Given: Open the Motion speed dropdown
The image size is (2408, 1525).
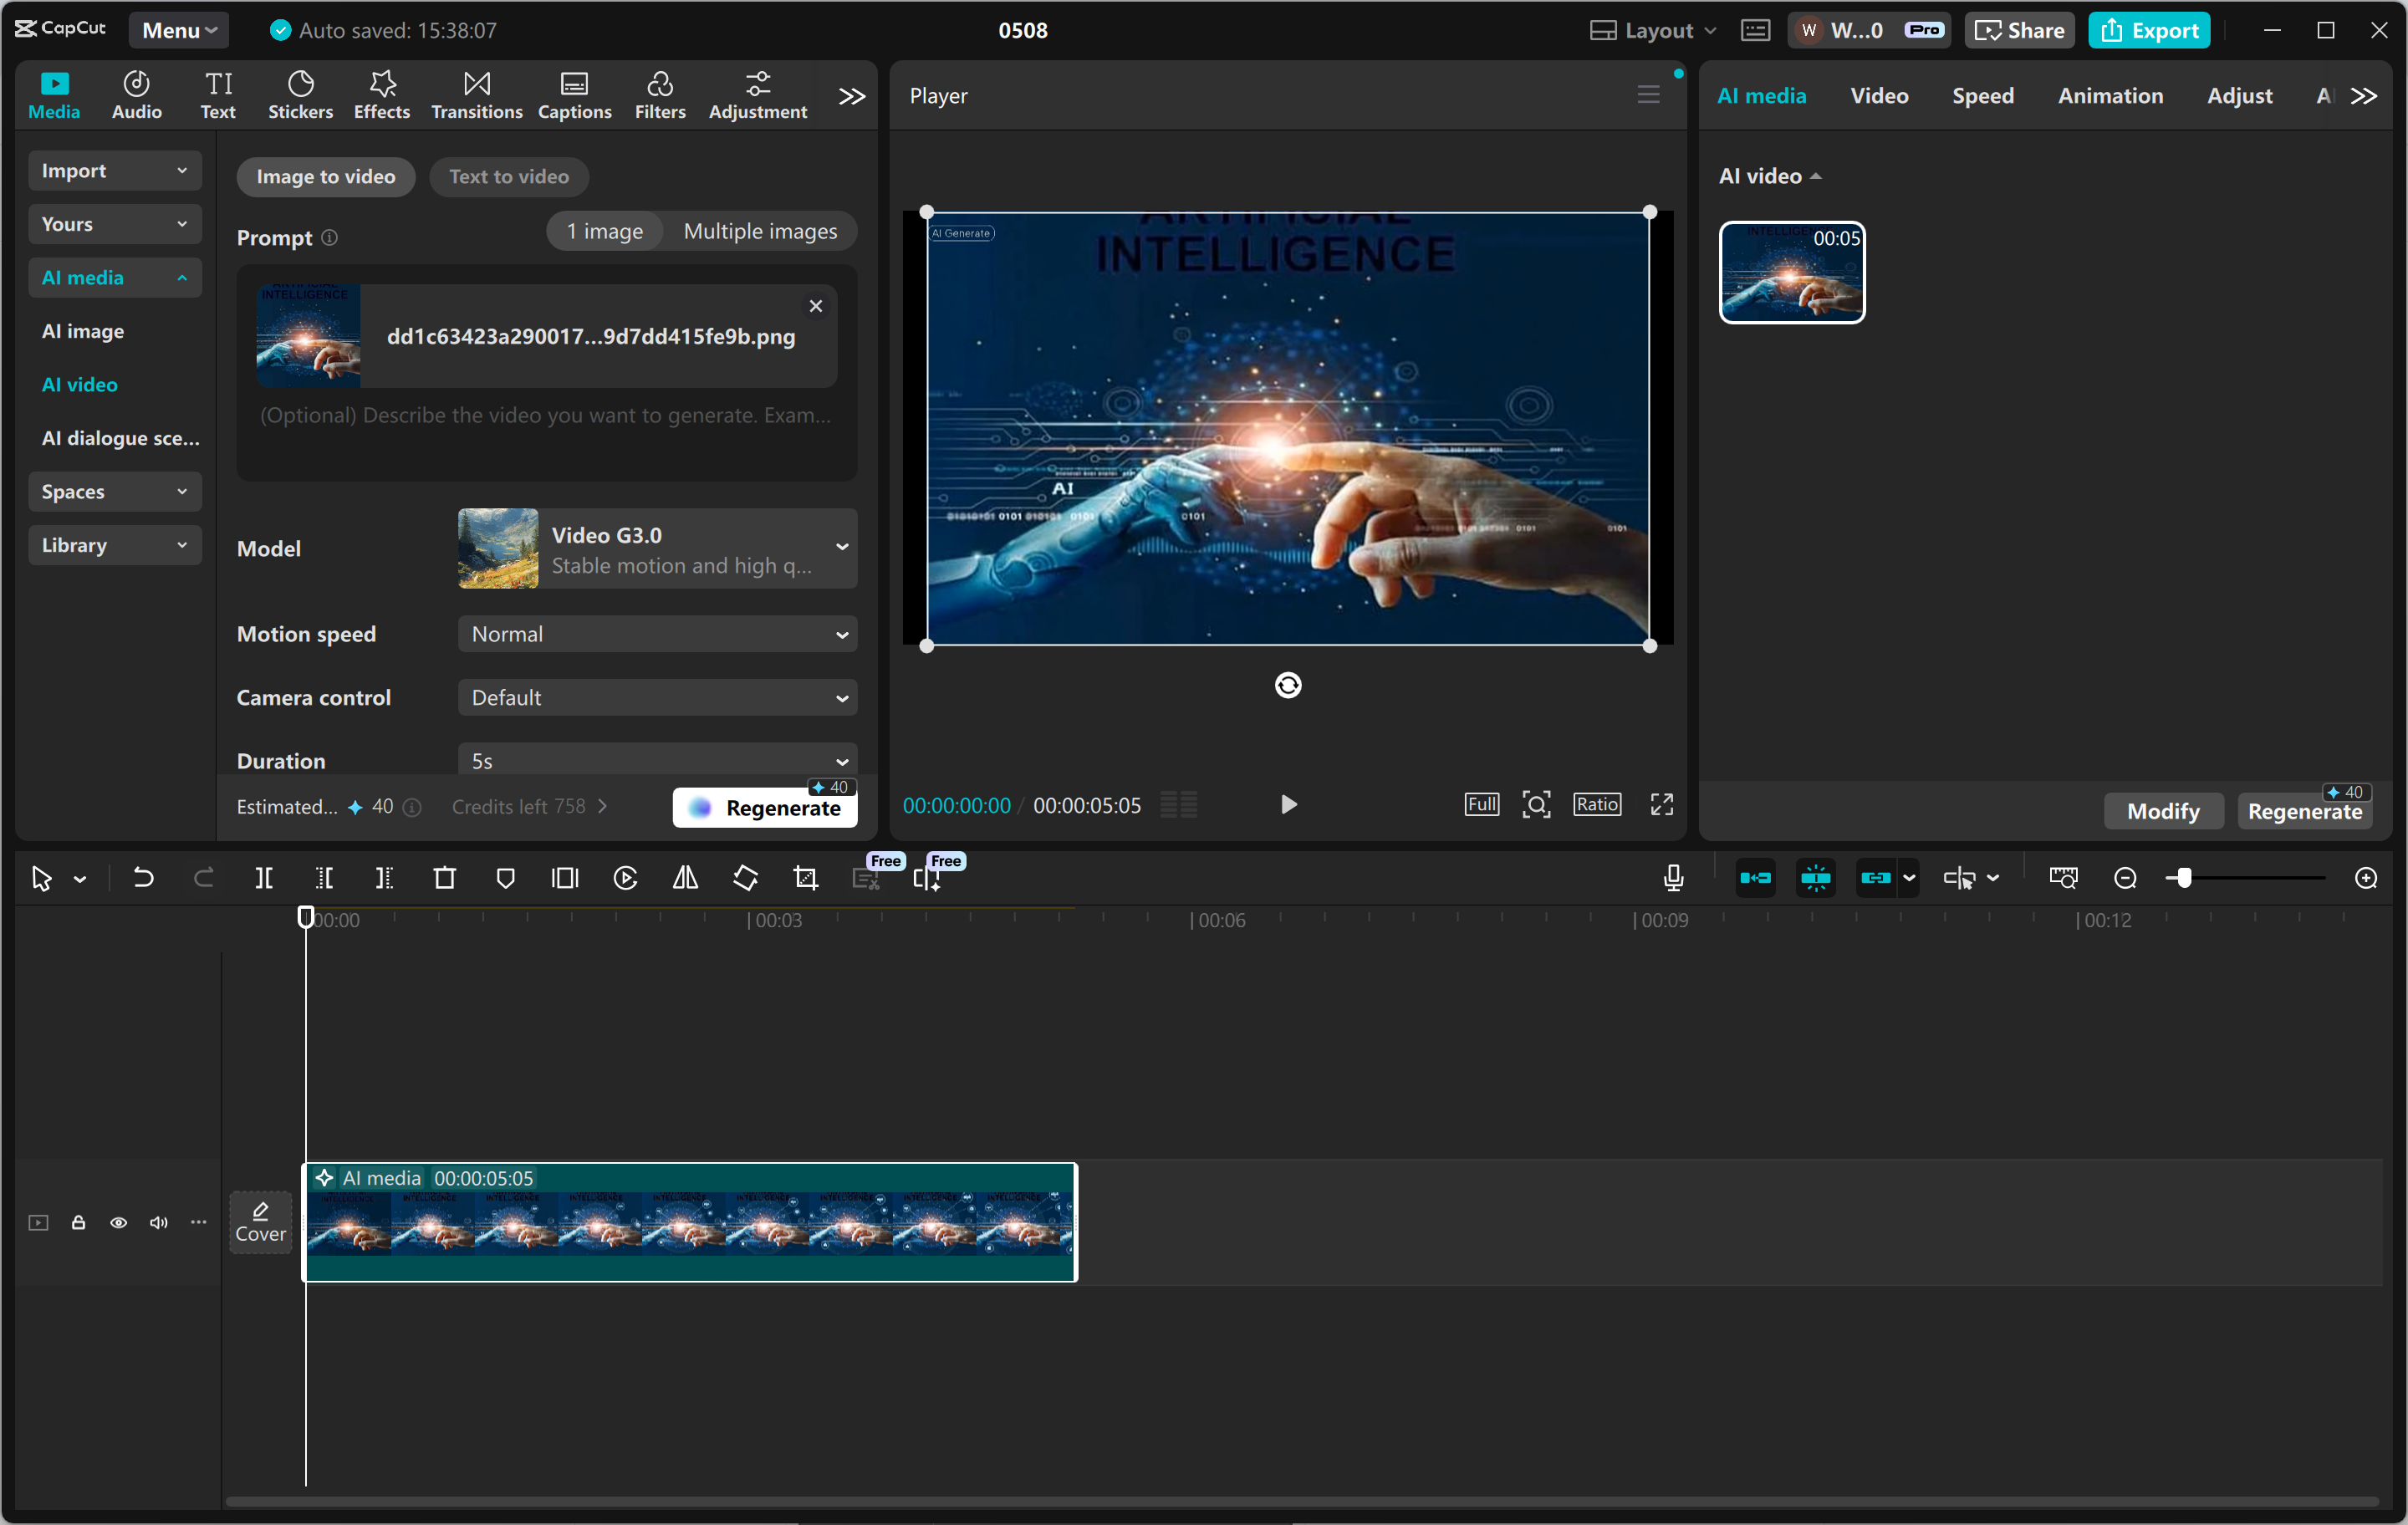Looking at the screenshot, I should [x=656, y=633].
